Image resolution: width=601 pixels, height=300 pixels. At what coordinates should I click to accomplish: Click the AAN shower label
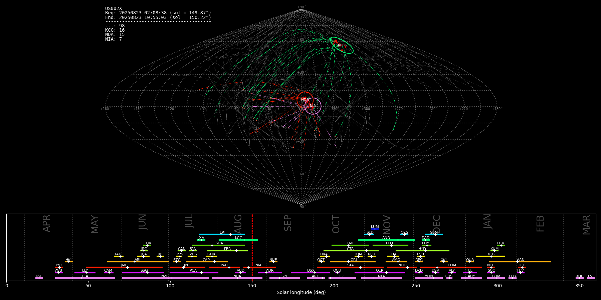(x=521, y=260)
